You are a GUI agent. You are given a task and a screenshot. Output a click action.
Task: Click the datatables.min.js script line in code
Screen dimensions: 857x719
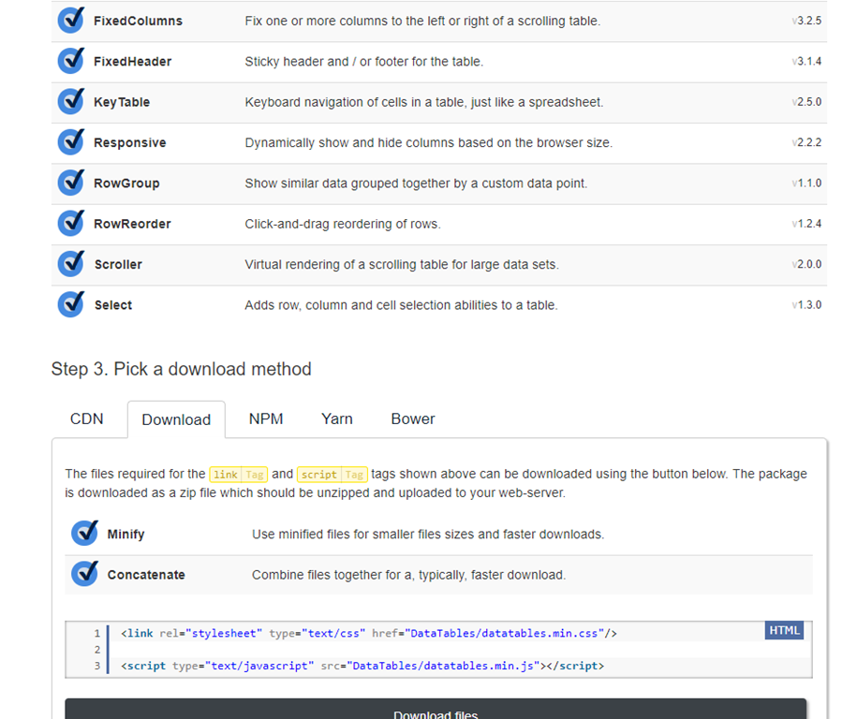click(x=362, y=666)
